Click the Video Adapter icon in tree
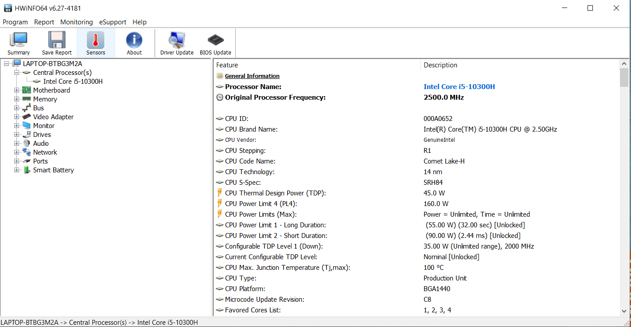This screenshot has height=327, width=631. point(27,117)
